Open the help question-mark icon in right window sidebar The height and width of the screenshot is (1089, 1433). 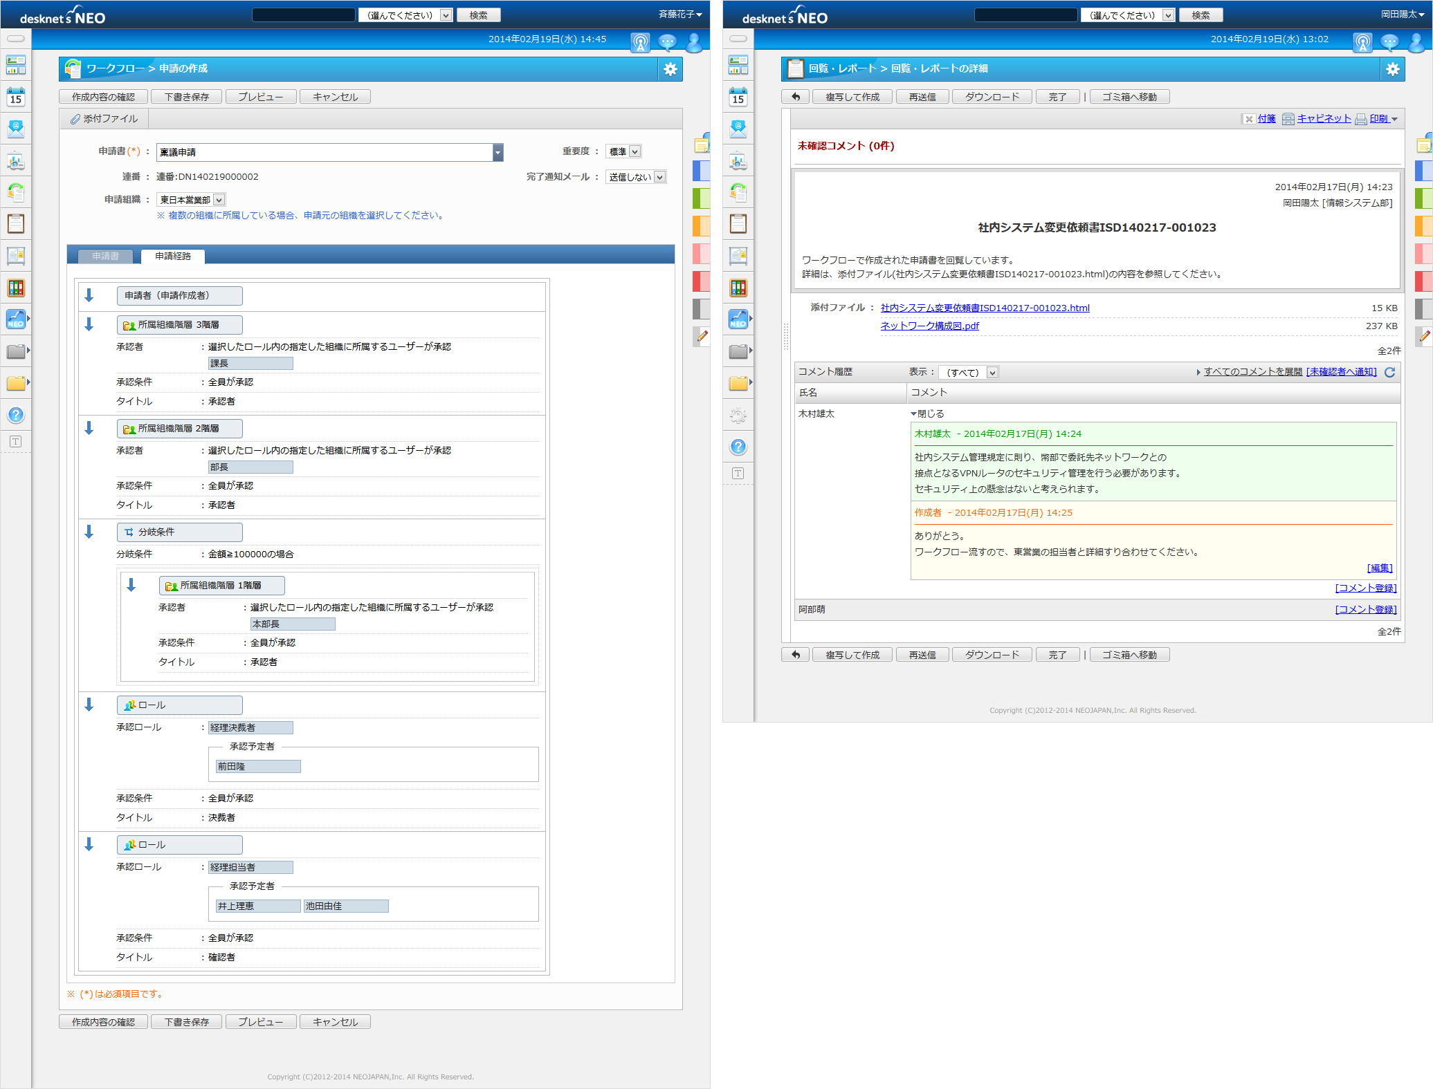coord(738,447)
